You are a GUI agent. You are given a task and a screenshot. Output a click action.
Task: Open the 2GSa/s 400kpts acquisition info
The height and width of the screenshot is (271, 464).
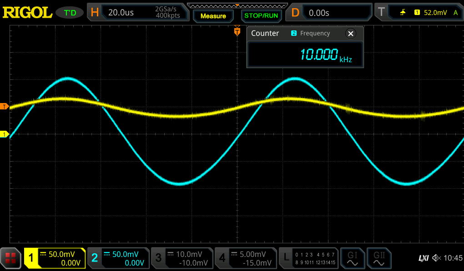167,12
